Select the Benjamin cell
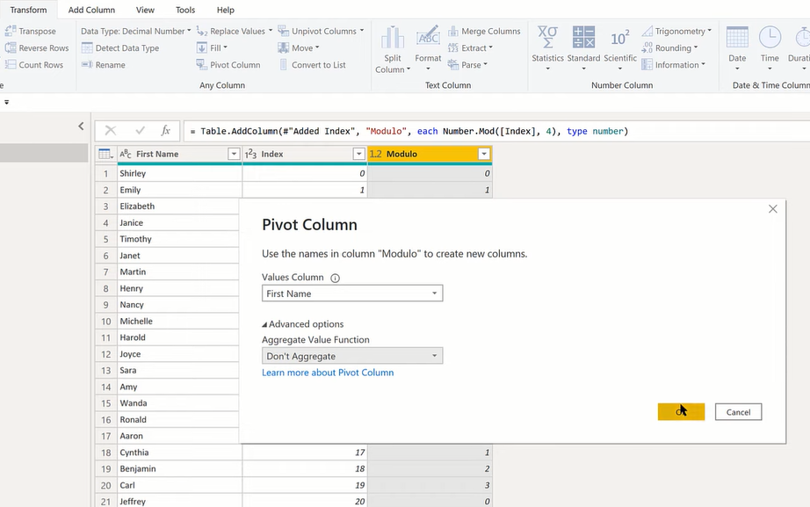 click(180, 468)
